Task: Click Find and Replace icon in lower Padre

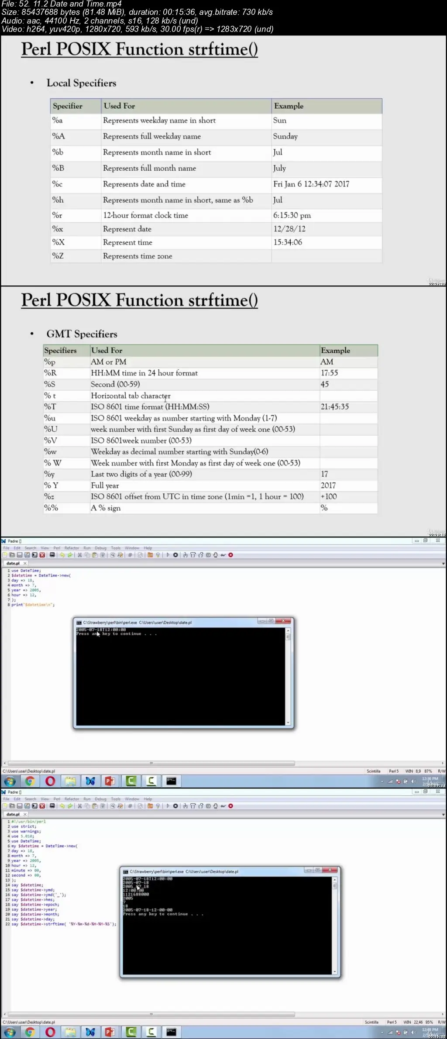Action: (x=120, y=806)
